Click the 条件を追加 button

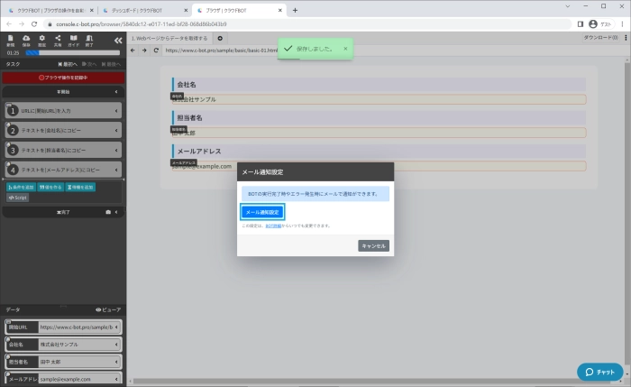tap(22, 187)
